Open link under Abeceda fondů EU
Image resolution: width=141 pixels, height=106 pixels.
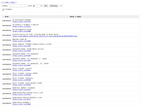(x=22, y=41)
